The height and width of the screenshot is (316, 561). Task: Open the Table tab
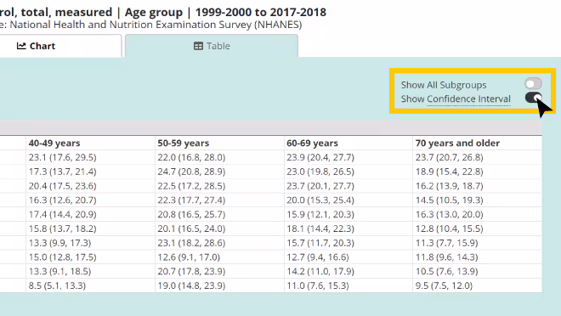pyautogui.click(x=212, y=46)
